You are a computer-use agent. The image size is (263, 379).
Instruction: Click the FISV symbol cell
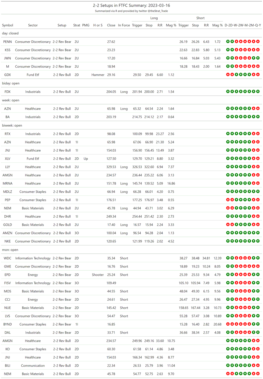8,283
